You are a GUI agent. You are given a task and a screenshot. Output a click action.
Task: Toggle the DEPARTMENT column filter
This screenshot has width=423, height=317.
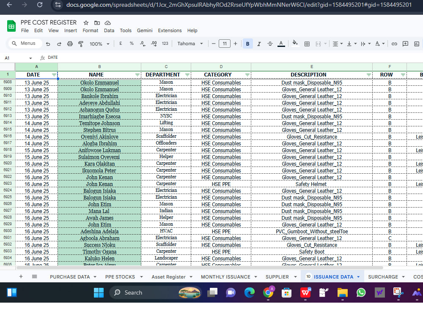187,75
